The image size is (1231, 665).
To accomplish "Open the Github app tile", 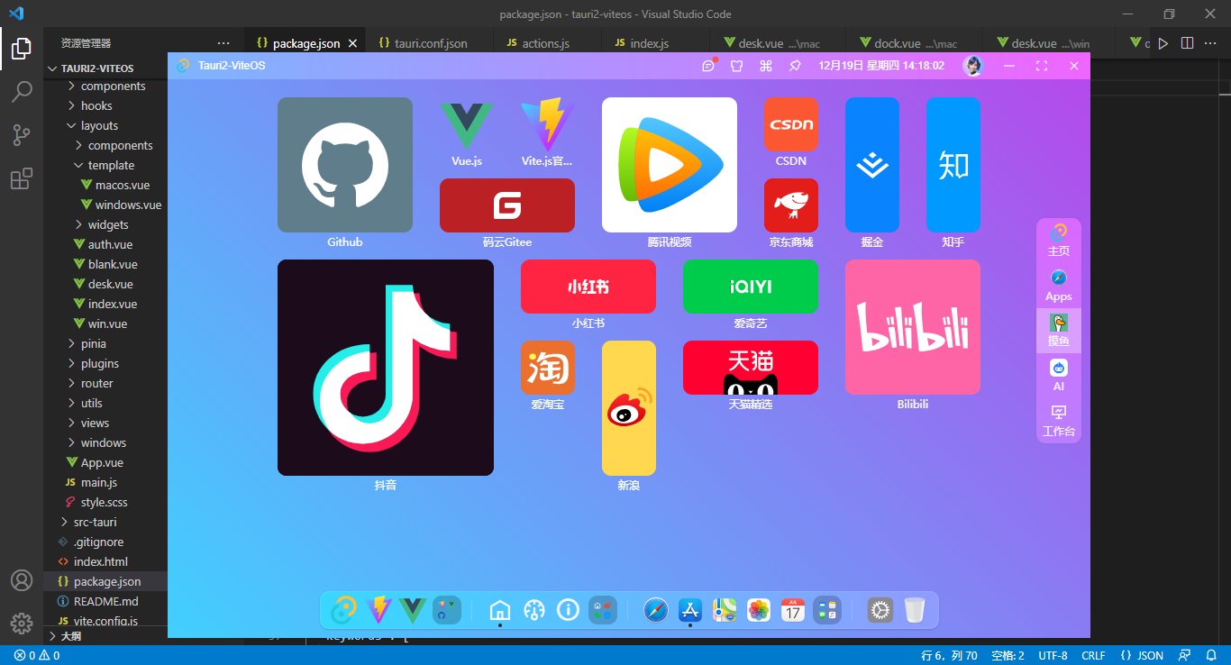I will 345,165.
